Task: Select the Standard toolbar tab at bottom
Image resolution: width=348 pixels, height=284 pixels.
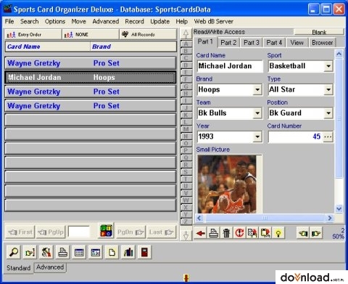Action: [18, 268]
